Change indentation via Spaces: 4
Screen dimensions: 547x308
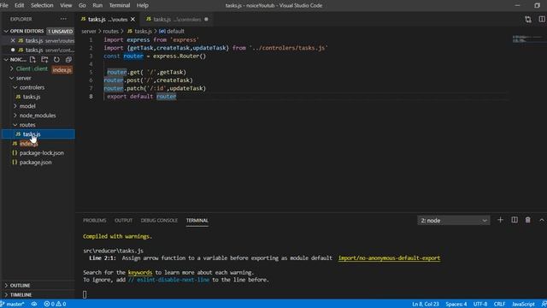[456, 305]
